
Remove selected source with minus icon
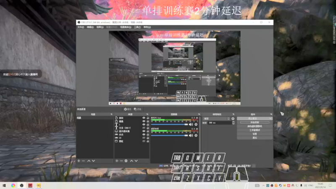121,161
